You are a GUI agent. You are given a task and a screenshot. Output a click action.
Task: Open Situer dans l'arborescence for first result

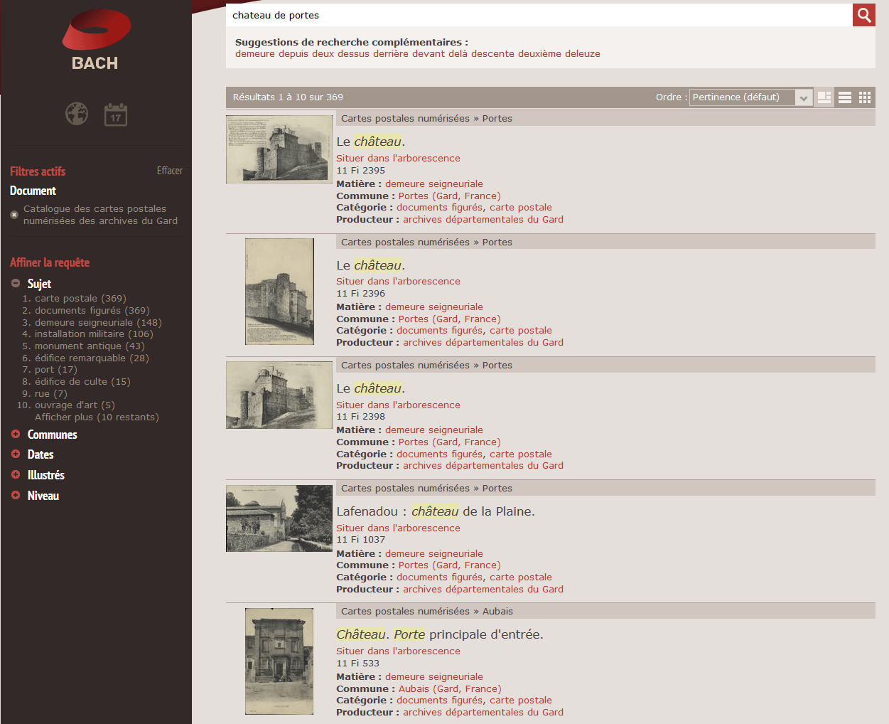[x=398, y=158]
